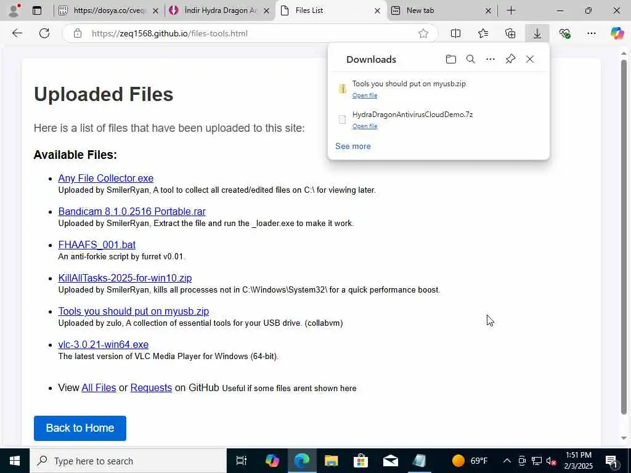Image resolution: width=631 pixels, height=473 pixels.
Task: Download Bandicam 8.1.0.2516 Portable.rar
Action: (x=132, y=212)
